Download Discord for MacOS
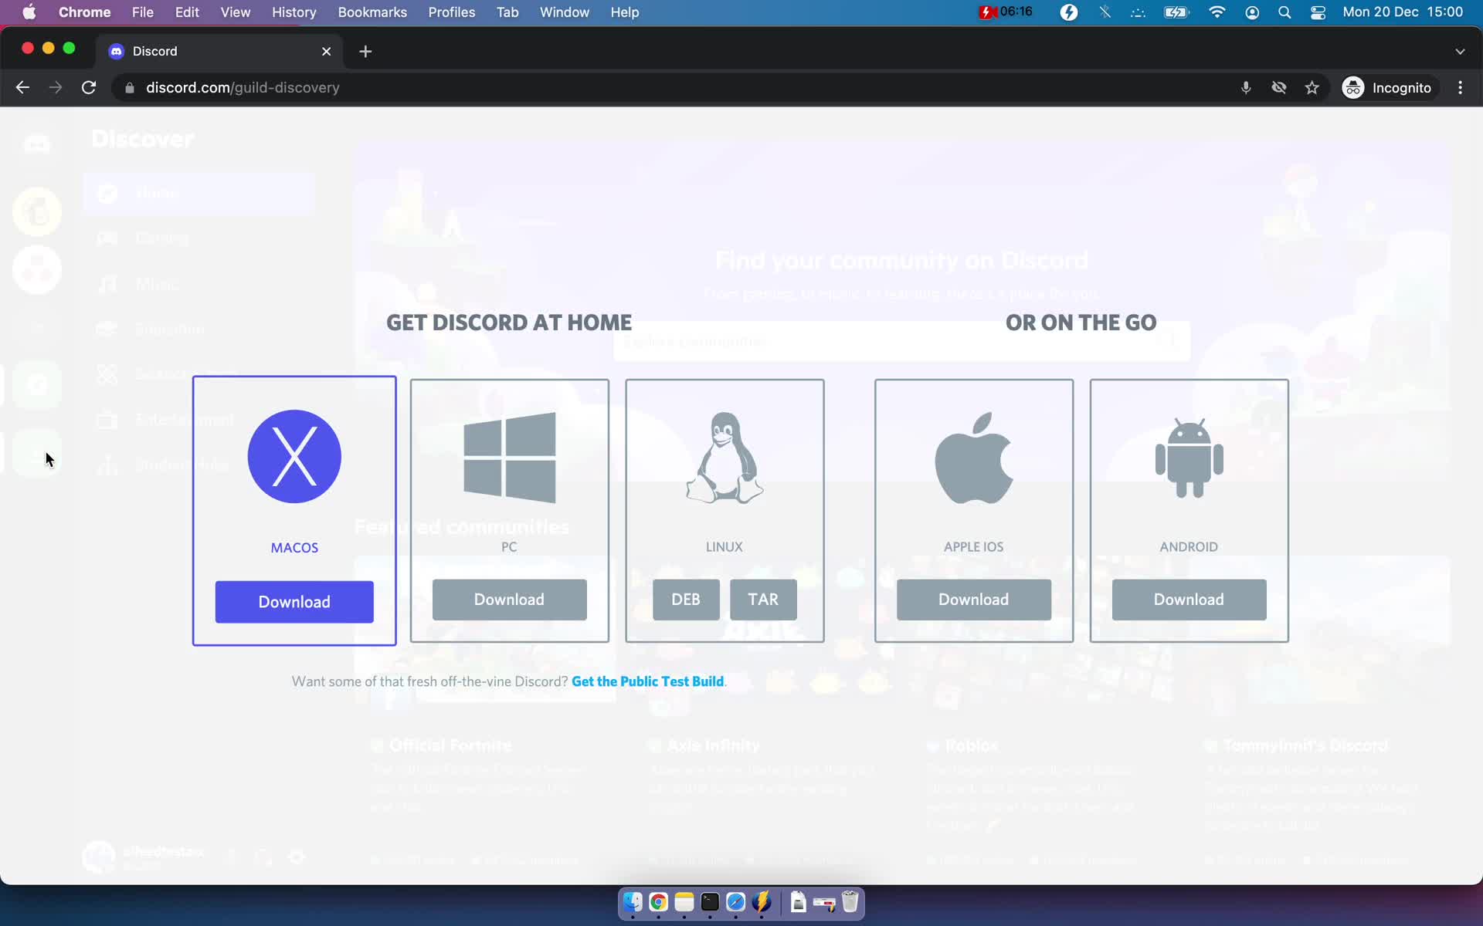1483x926 pixels. (295, 600)
